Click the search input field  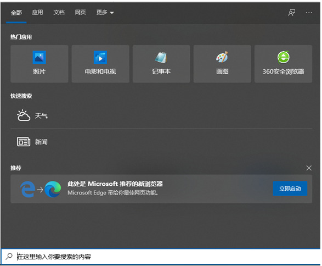[164, 257]
